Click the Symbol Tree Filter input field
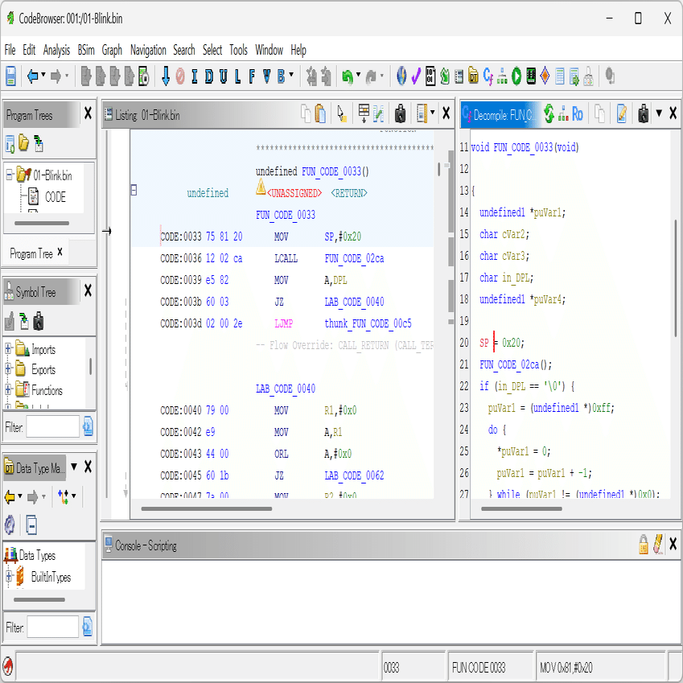 [x=53, y=427]
